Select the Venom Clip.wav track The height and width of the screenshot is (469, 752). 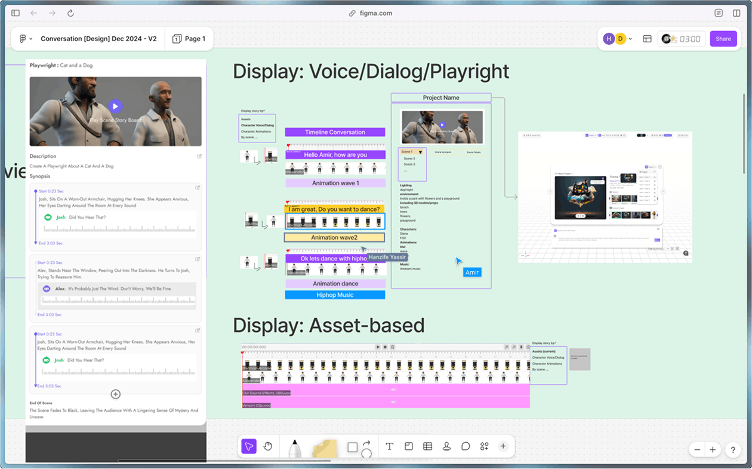click(386, 402)
